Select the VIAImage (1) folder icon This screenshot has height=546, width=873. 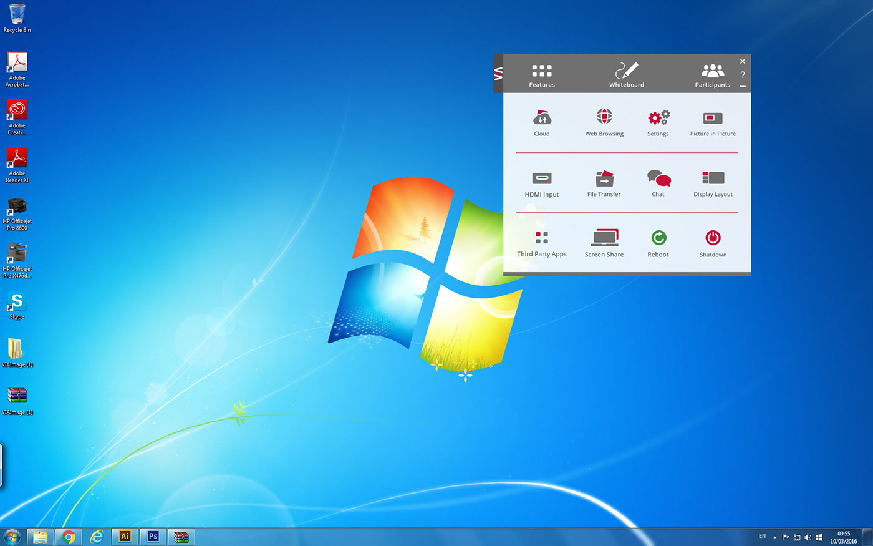click(x=17, y=353)
